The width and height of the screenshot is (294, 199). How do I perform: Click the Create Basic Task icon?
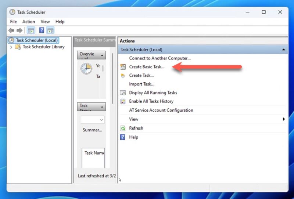pos(123,67)
